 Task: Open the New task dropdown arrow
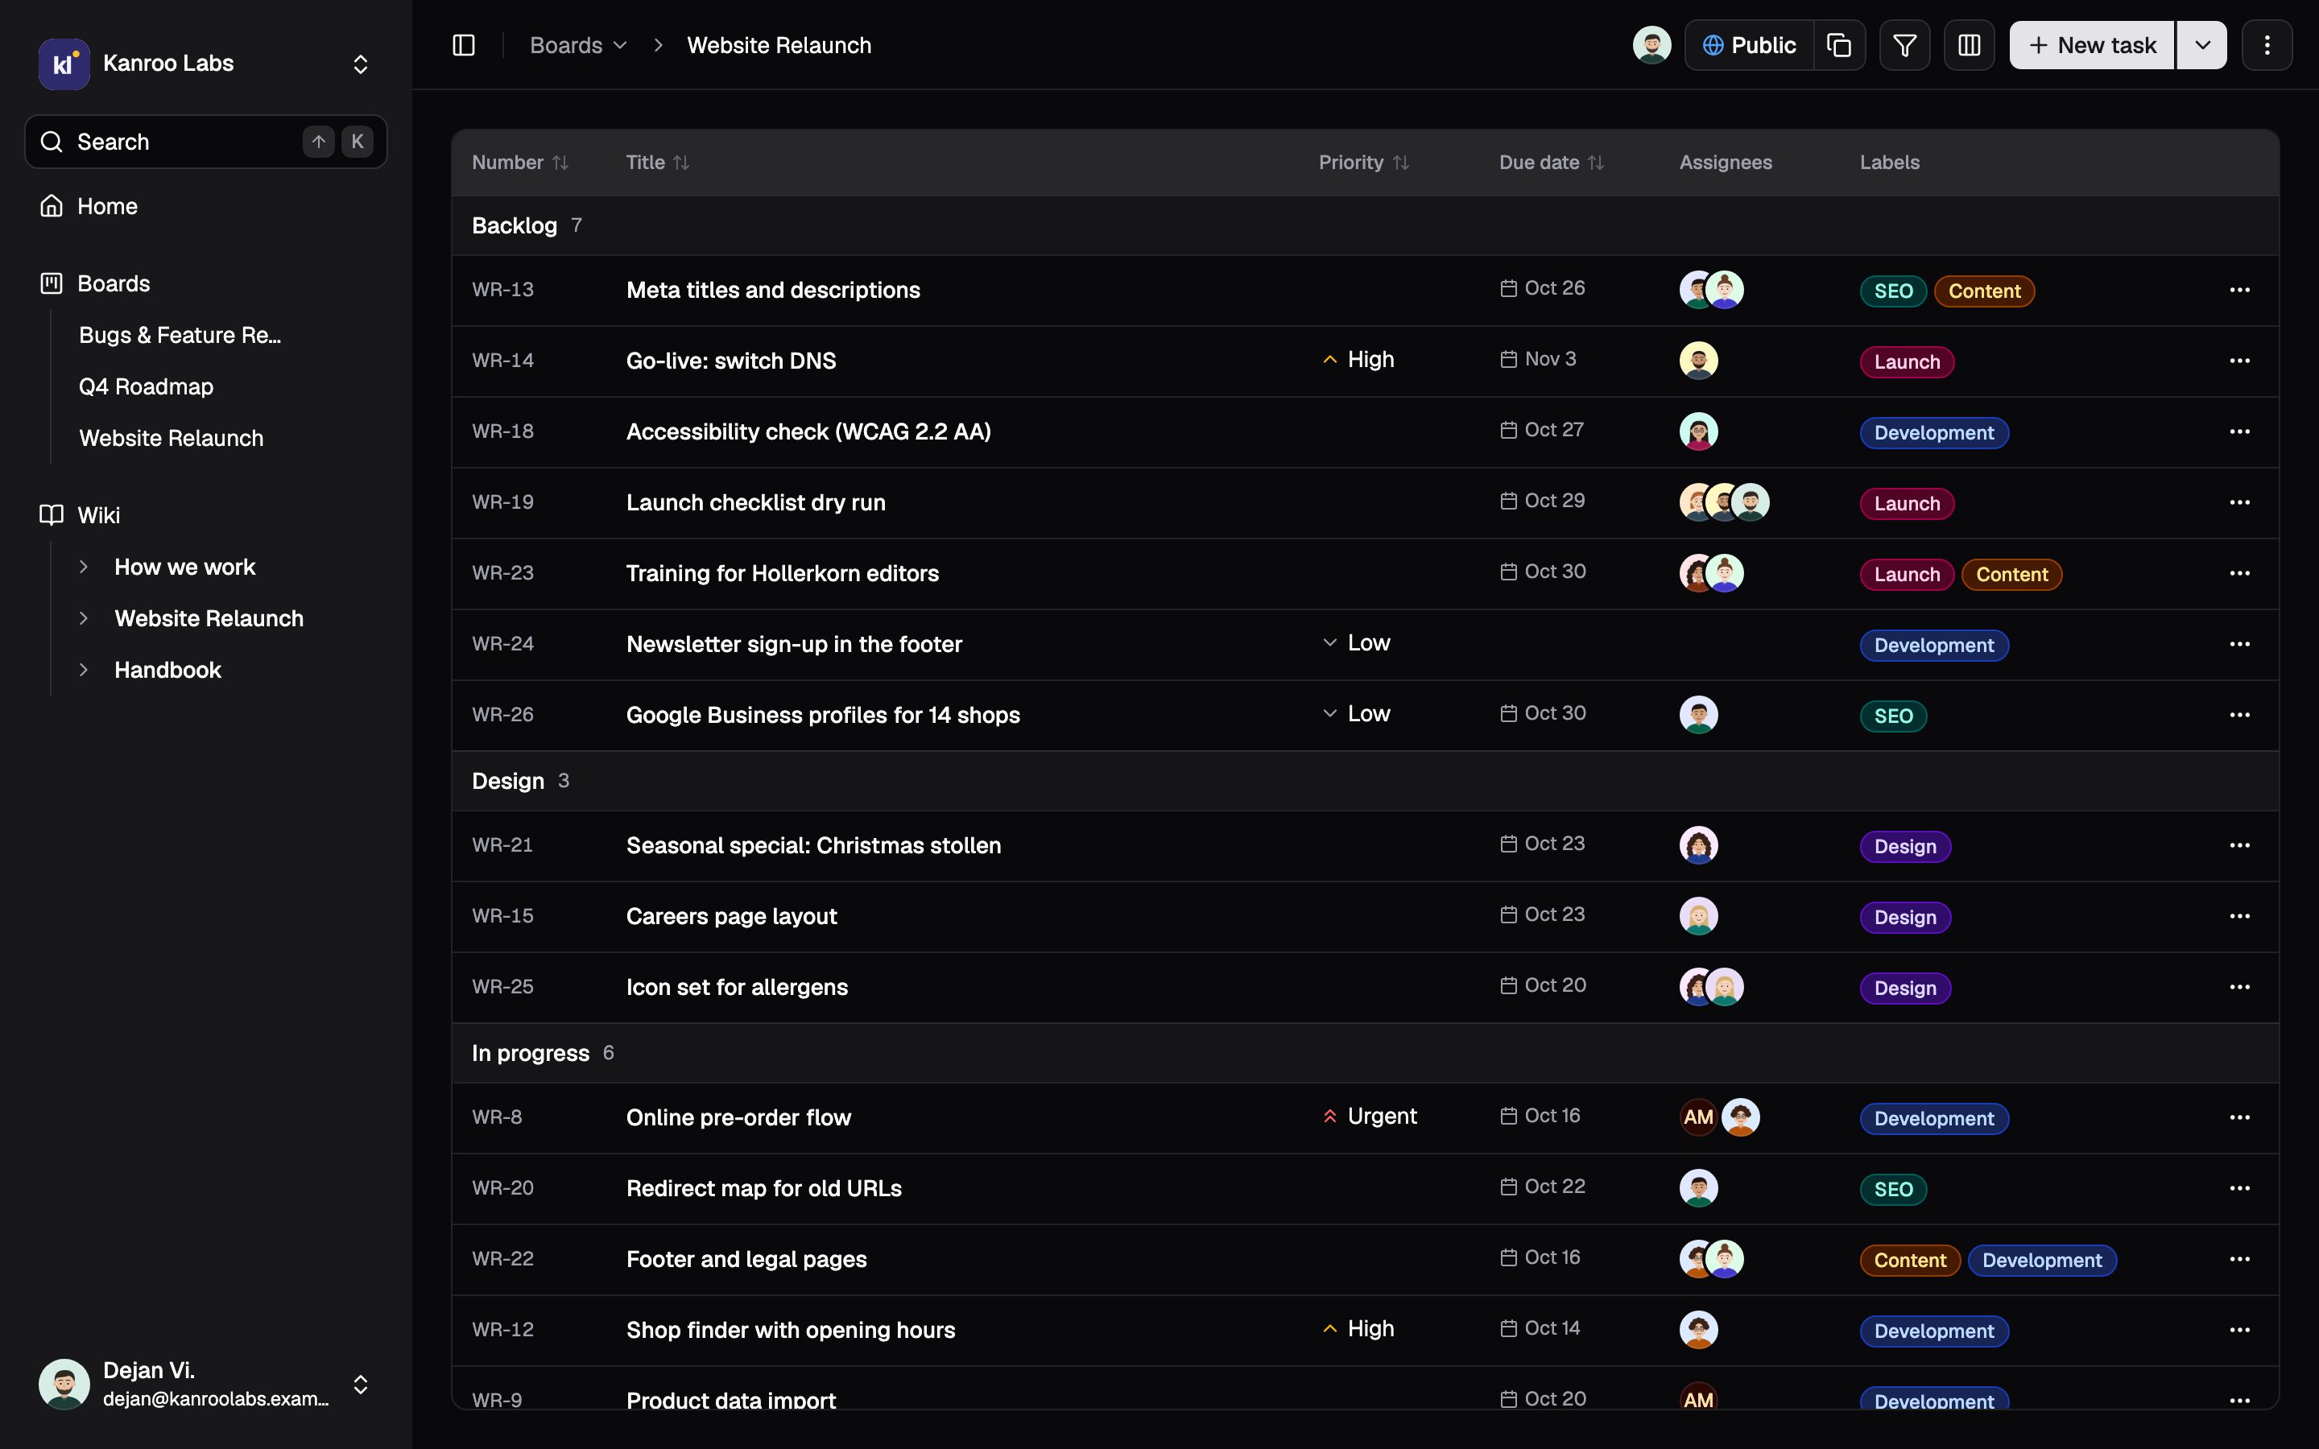point(2202,45)
